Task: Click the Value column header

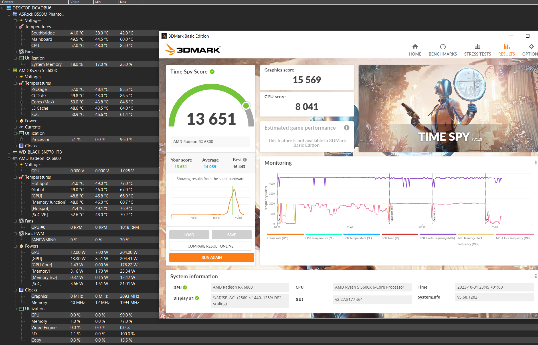Action: pyautogui.click(x=81, y=2)
